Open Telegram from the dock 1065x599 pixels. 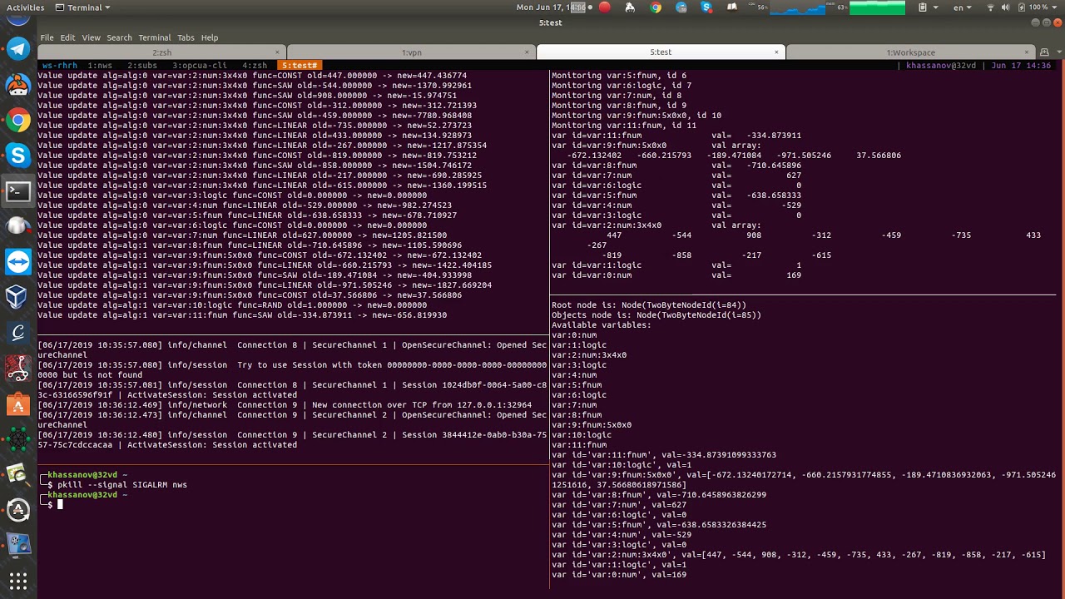(x=18, y=49)
